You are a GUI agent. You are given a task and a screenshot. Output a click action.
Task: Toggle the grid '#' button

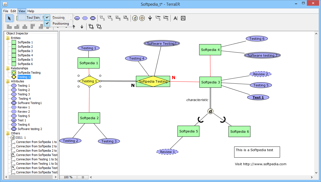83,177
